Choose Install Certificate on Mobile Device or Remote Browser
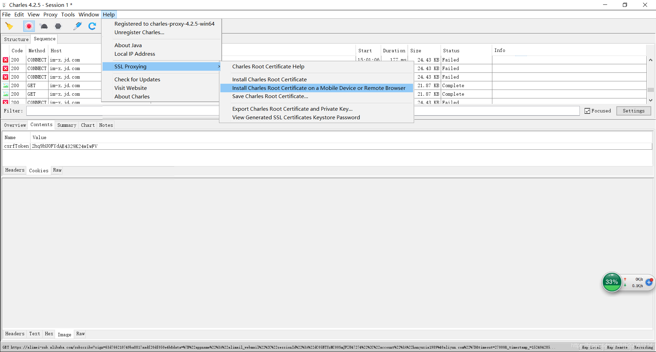Image resolution: width=656 pixels, height=352 pixels. (x=317, y=88)
